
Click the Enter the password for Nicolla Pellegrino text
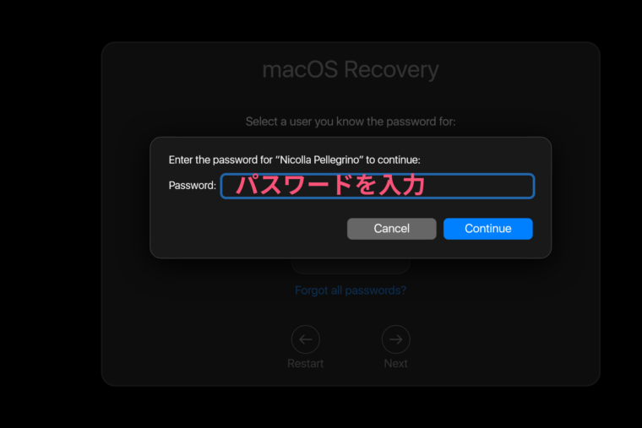click(x=294, y=160)
